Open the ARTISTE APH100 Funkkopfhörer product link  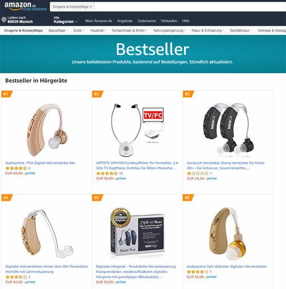coord(137,165)
